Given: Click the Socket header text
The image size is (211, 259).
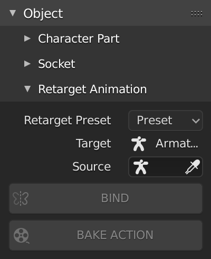Looking at the screenshot, I should pyautogui.click(x=56, y=64).
